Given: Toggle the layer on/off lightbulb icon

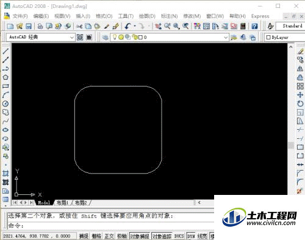Looking at the screenshot, I should (115, 37).
